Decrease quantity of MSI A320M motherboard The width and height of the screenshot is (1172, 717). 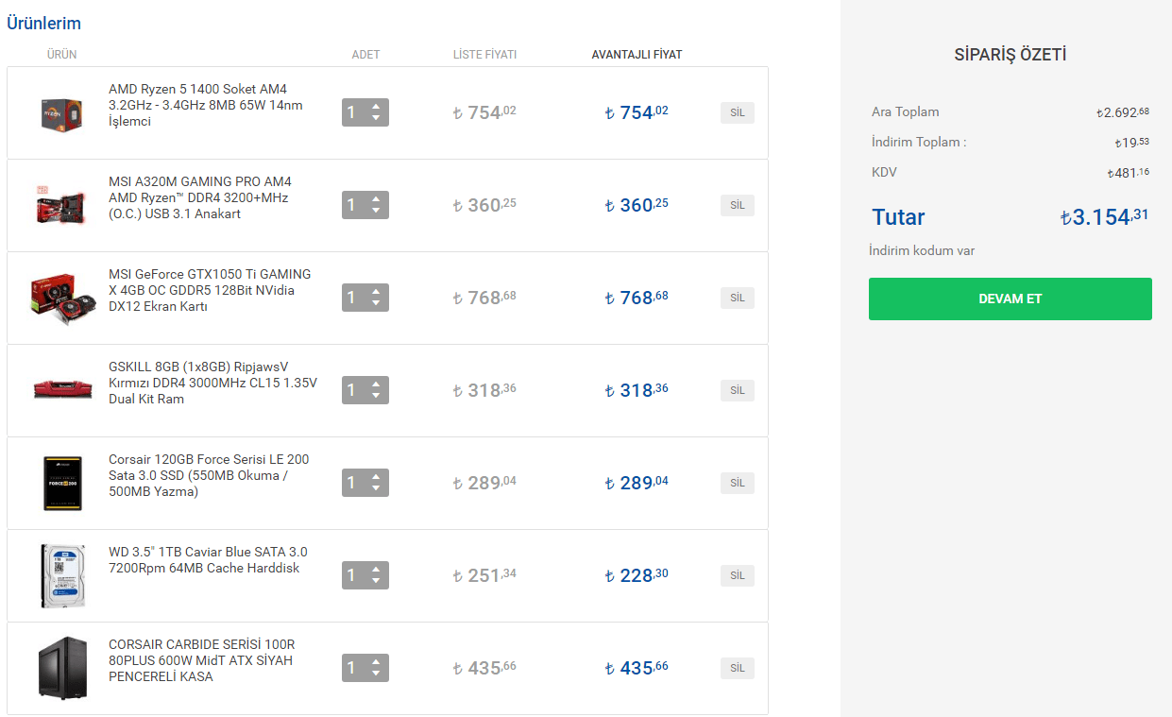coord(376,211)
